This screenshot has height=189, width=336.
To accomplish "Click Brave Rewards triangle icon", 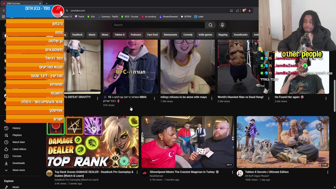I will [x=250, y=10].
